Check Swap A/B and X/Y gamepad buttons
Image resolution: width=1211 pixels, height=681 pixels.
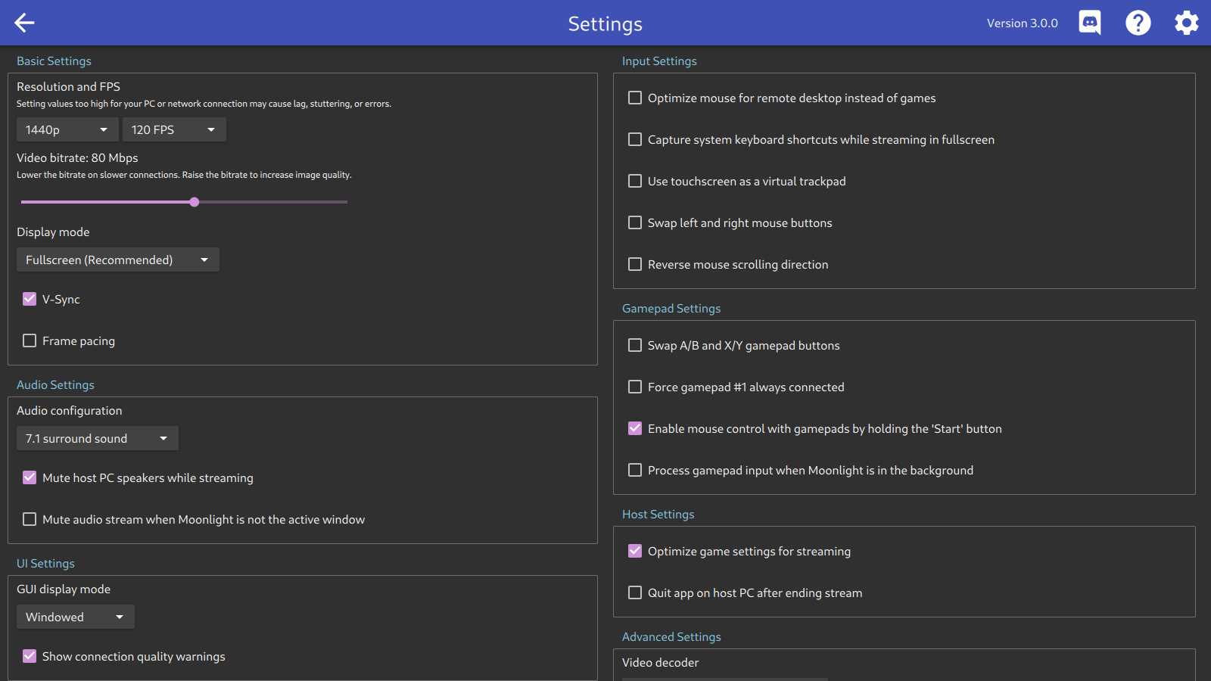click(x=635, y=345)
